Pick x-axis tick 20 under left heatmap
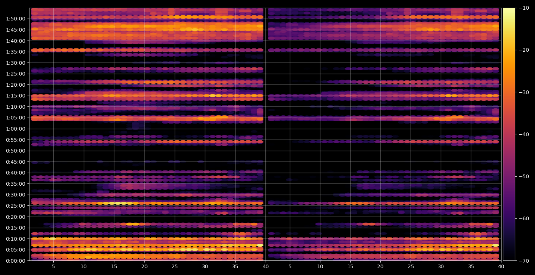Image resolution: width=535 pixels, height=275 pixels. click(145, 267)
